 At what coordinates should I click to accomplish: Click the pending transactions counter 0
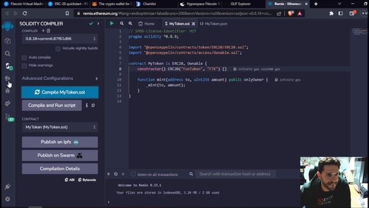click(x=123, y=174)
